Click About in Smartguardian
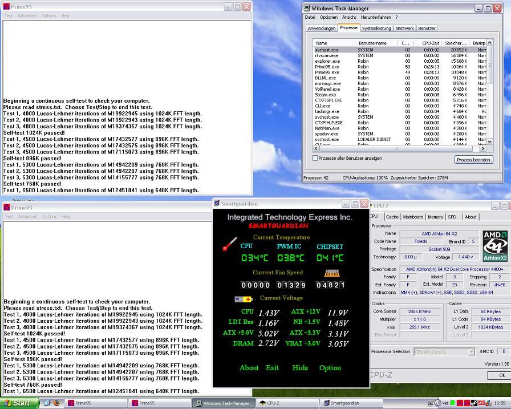The width and height of the screenshot is (511, 409). point(249,368)
